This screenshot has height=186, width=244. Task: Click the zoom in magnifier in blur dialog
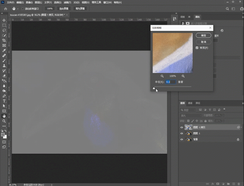(183, 76)
